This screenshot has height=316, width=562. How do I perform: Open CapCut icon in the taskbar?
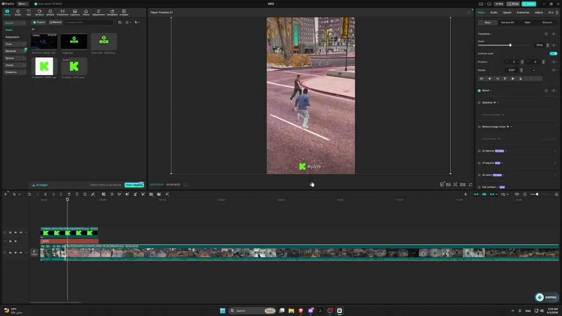pyautogui.click(x=339, y=311)
